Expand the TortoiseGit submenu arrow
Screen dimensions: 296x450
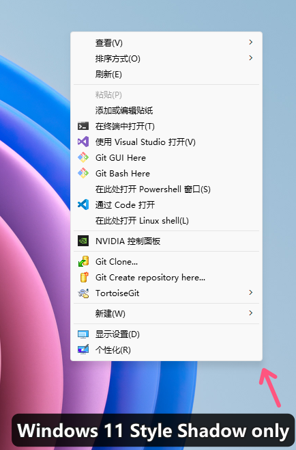tap(251, 293)
